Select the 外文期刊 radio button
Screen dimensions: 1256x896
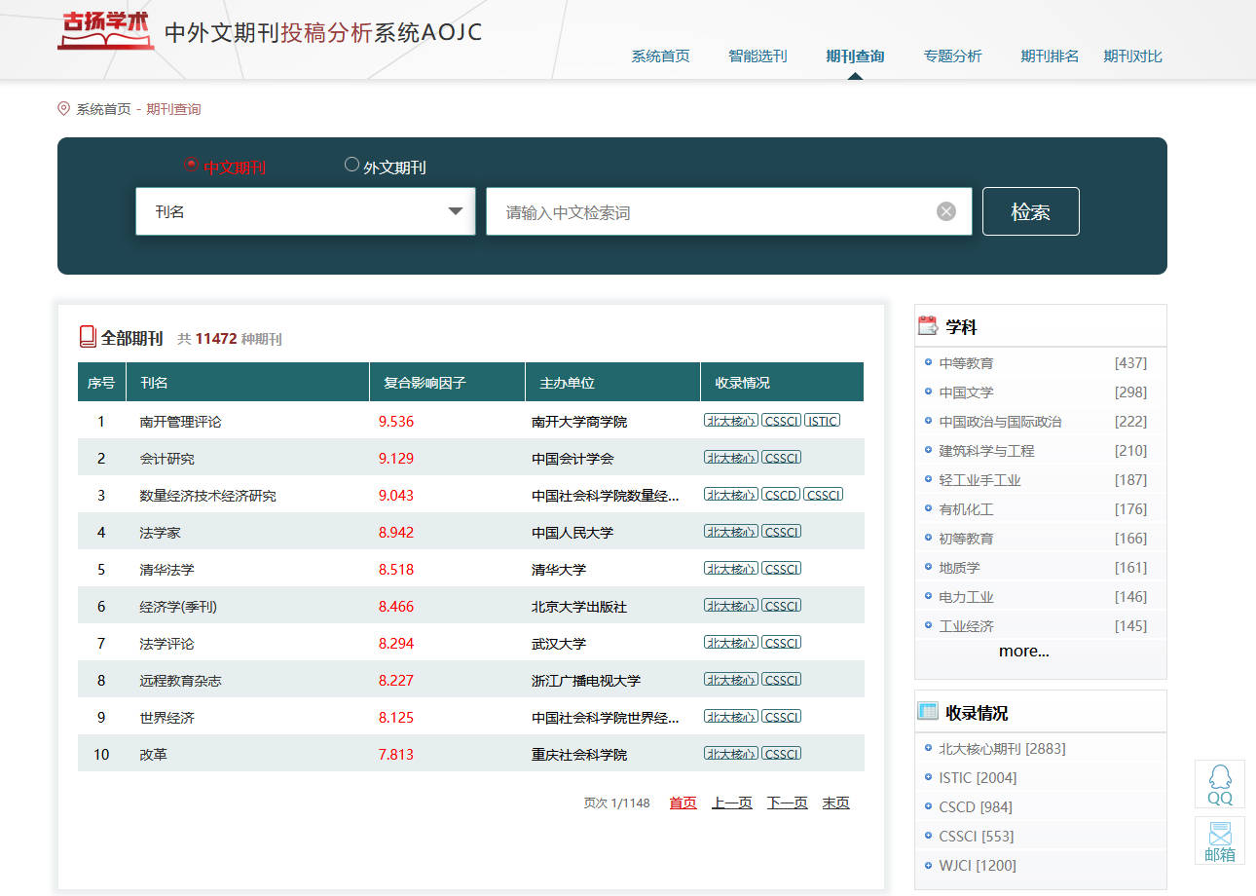click(x=351, y=165)
